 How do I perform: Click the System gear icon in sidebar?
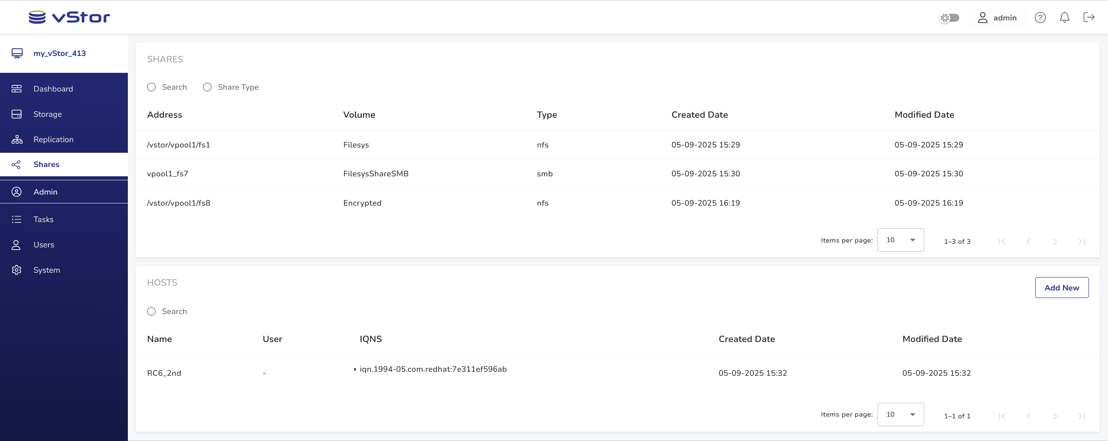[x=16, y=270]
